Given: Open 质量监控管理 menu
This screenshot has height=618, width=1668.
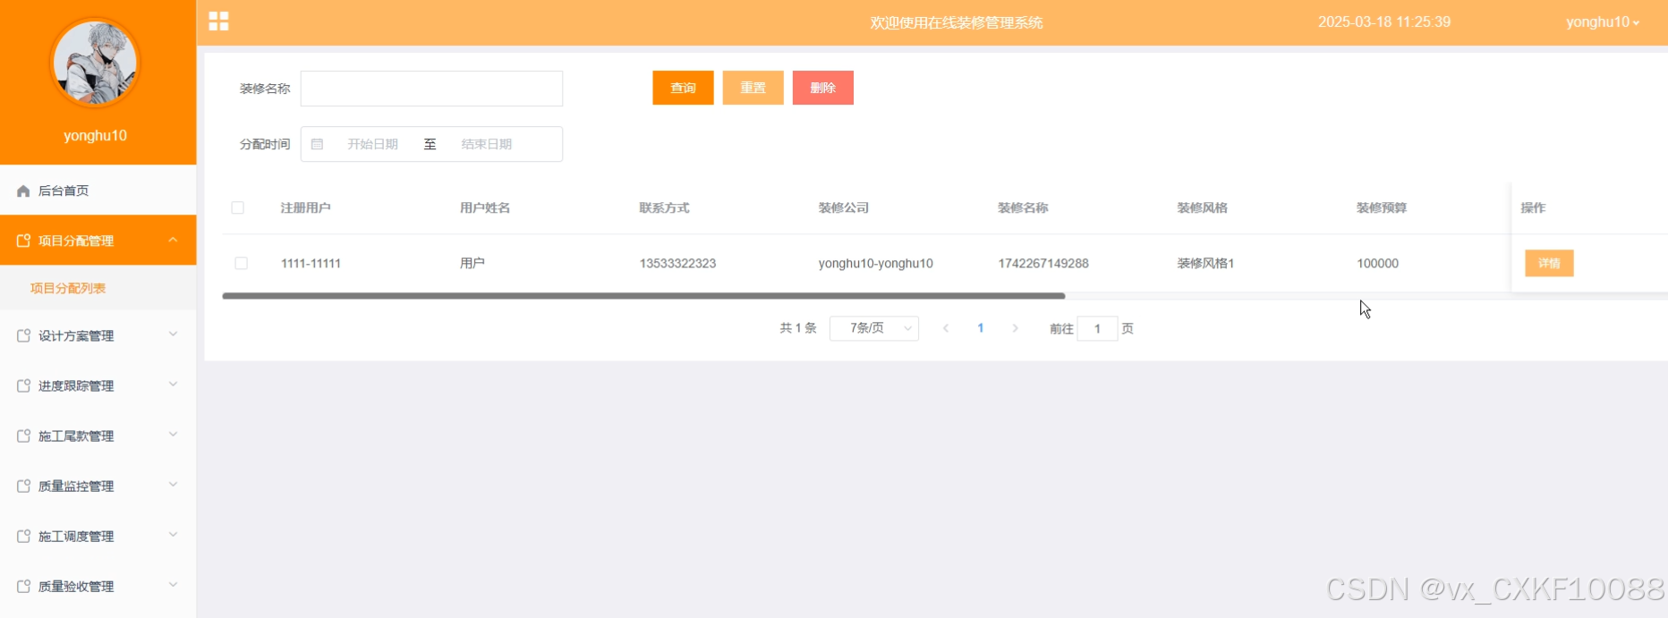Looking at the screenshot, I should click(98, 486).
